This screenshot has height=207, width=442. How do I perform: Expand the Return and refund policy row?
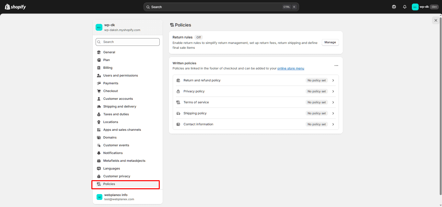click(333, 80)
